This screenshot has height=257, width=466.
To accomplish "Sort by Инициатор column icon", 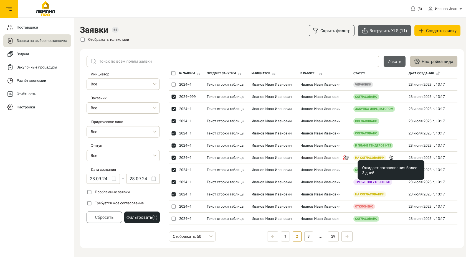I will point(274,73).
